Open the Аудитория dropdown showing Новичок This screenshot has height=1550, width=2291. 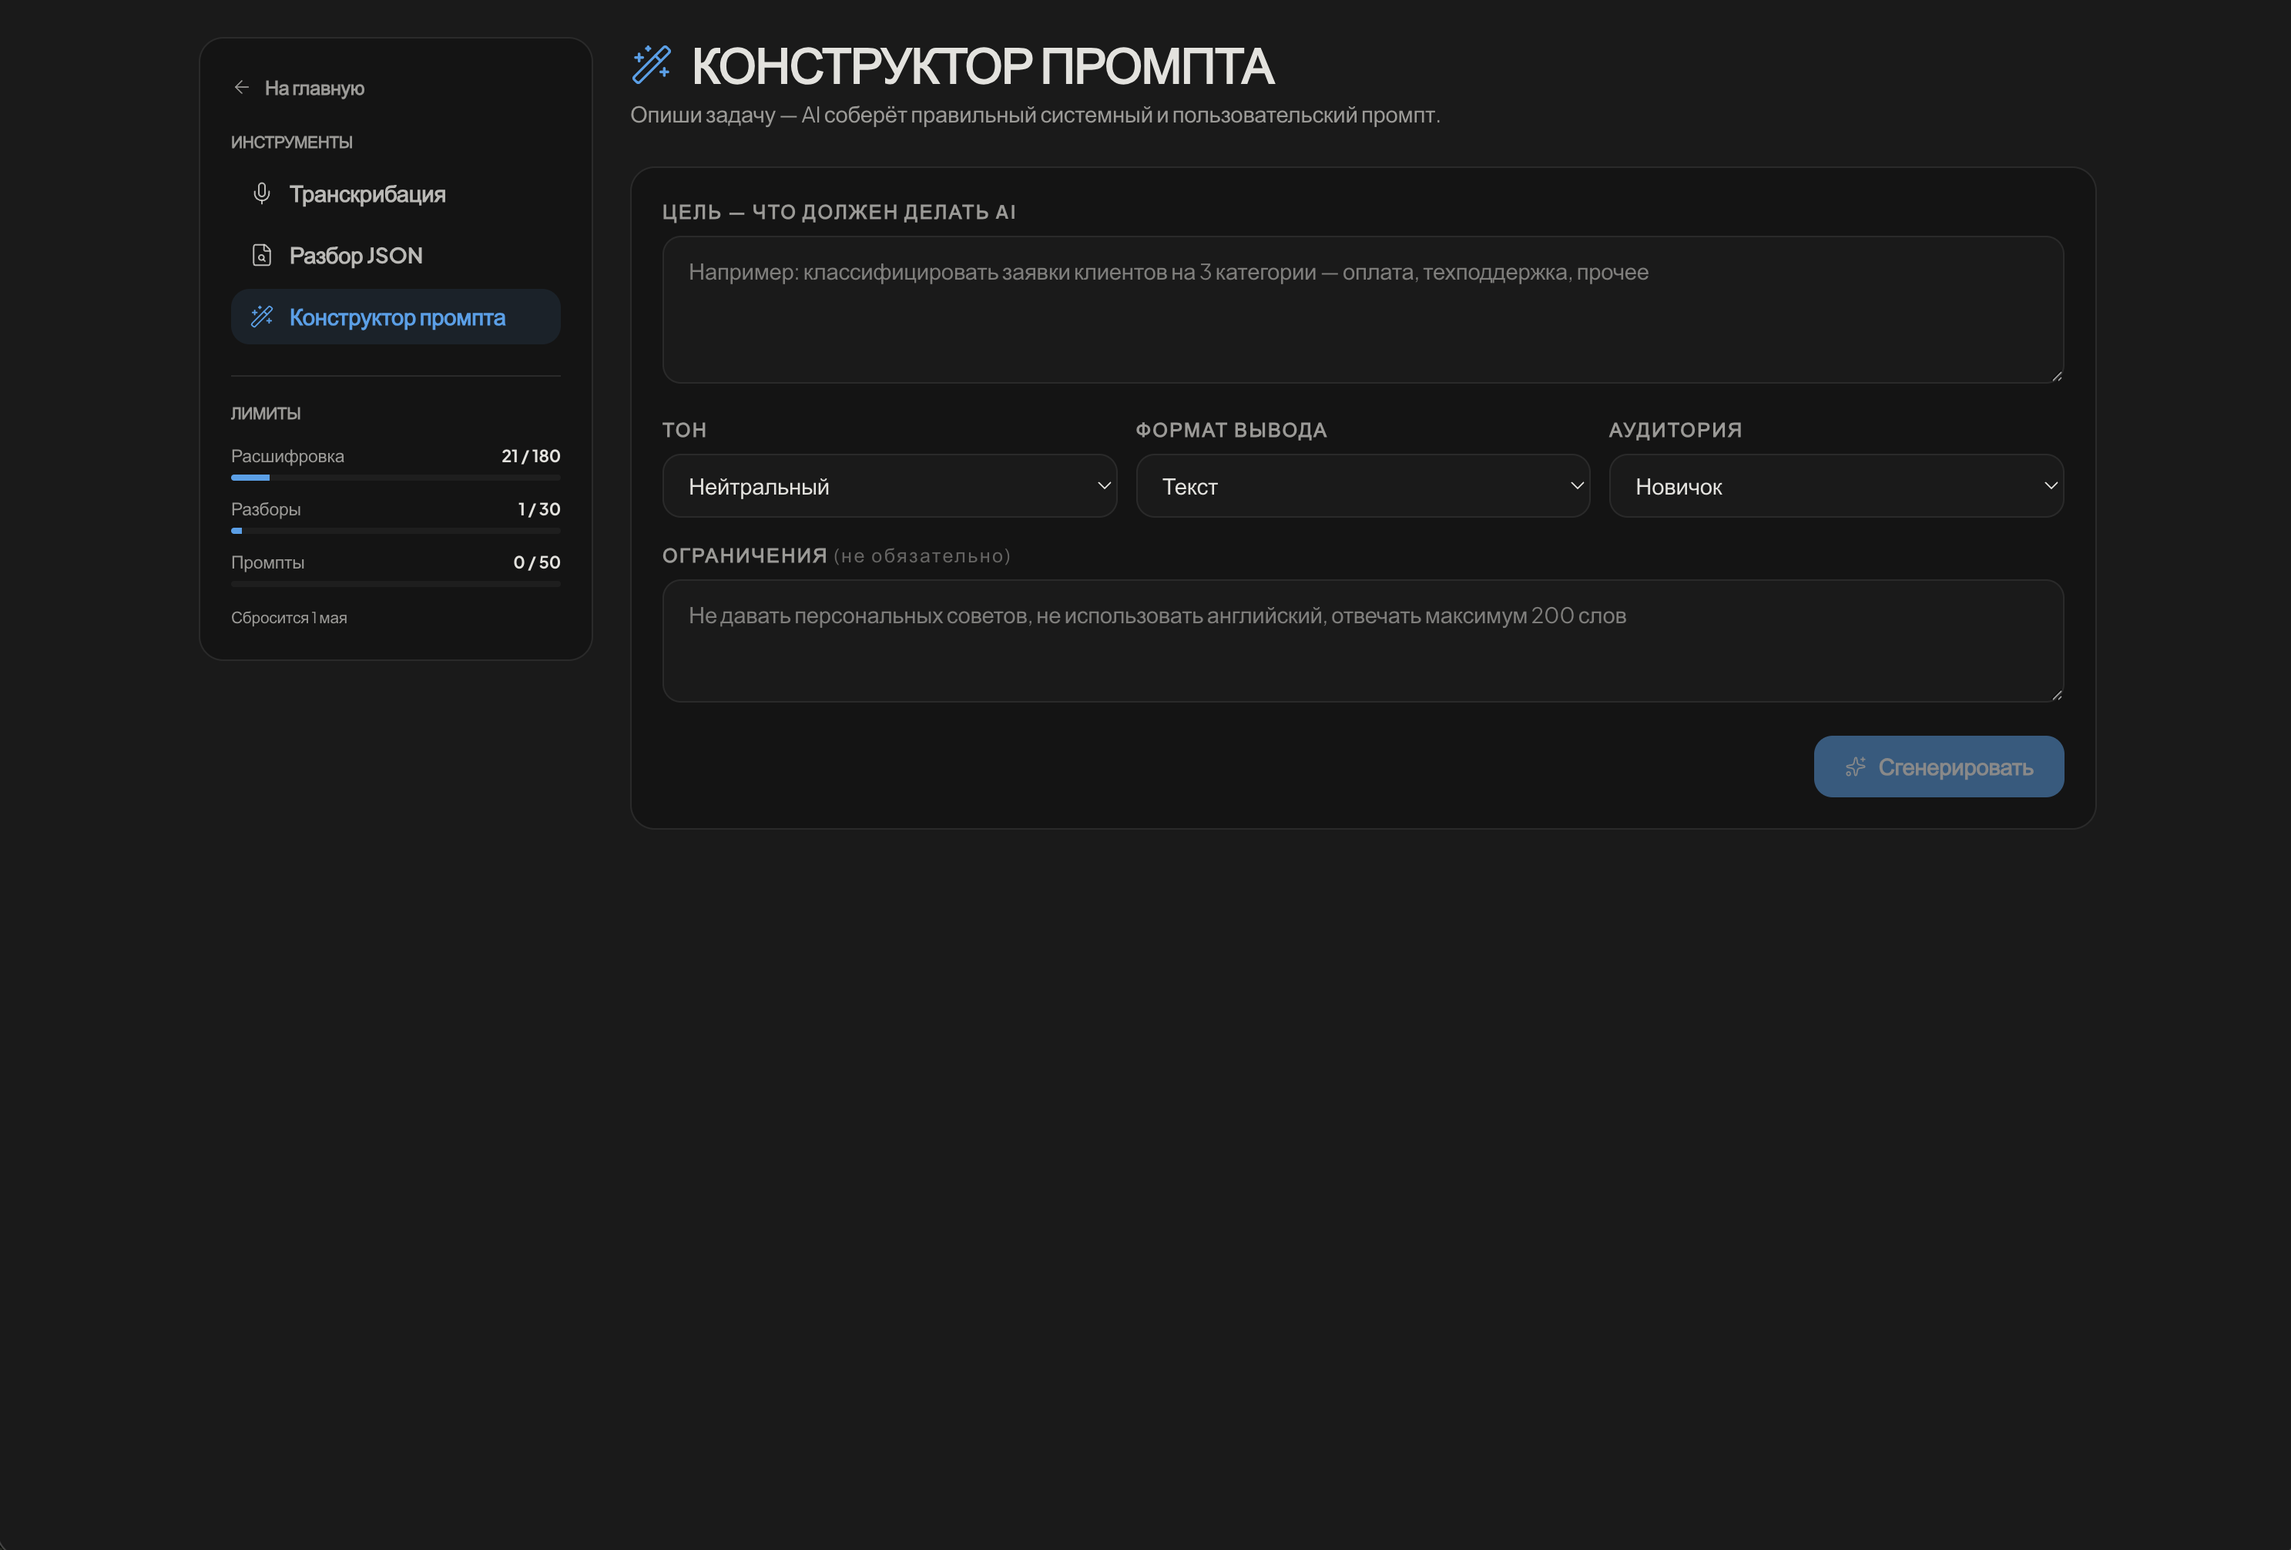tap(1836, 486)
